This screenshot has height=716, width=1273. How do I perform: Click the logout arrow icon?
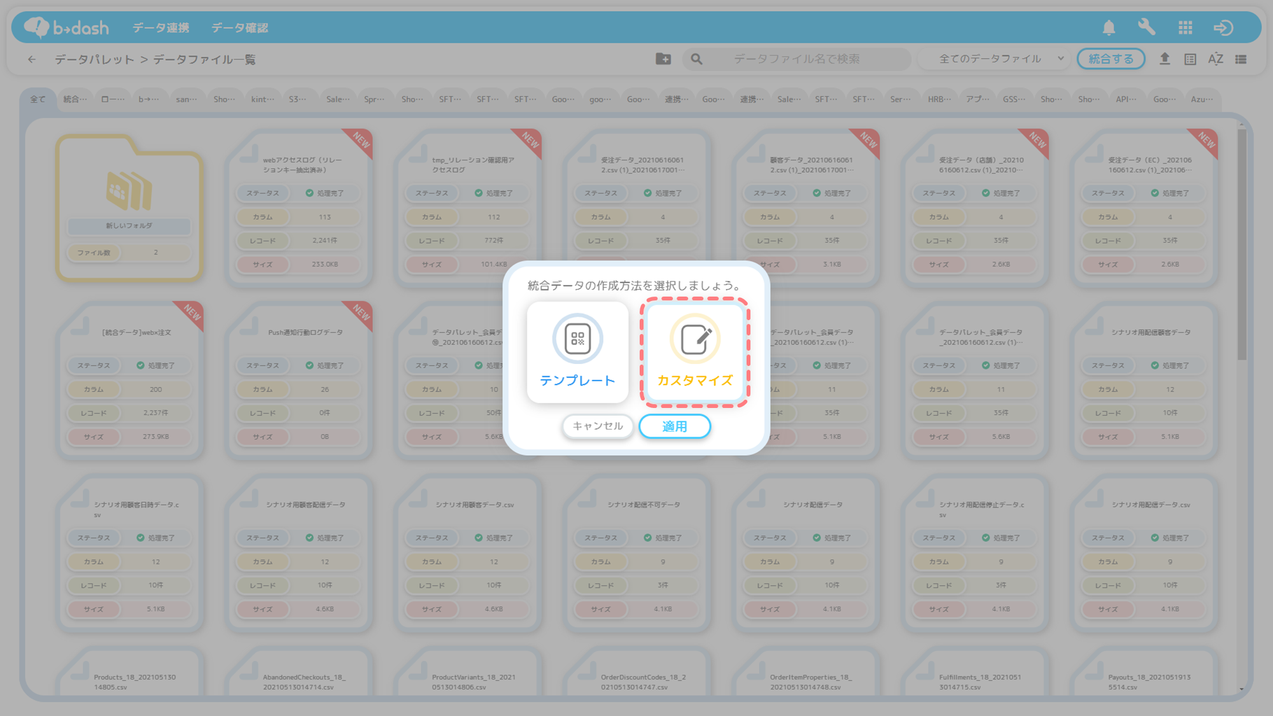pyautogui.click(x=1223, y=27)
